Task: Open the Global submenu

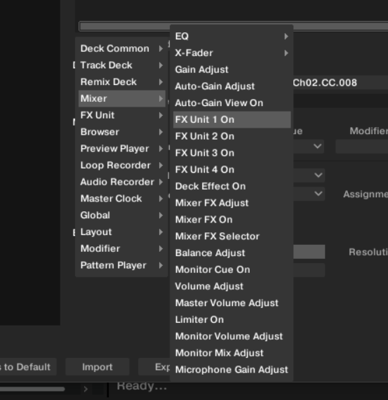Action: coord(121,215)
